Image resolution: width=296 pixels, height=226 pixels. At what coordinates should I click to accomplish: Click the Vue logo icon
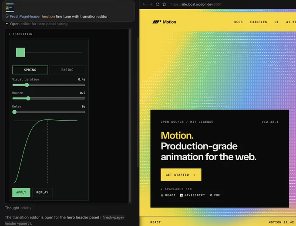(x=211, y=195)
